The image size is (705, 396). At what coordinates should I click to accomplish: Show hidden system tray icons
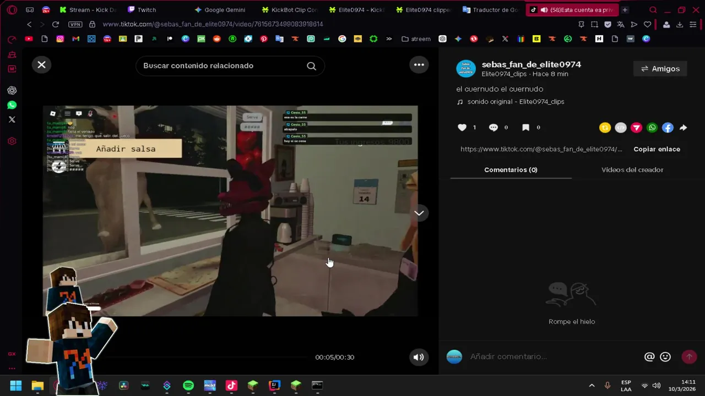[x=592, y=386]
